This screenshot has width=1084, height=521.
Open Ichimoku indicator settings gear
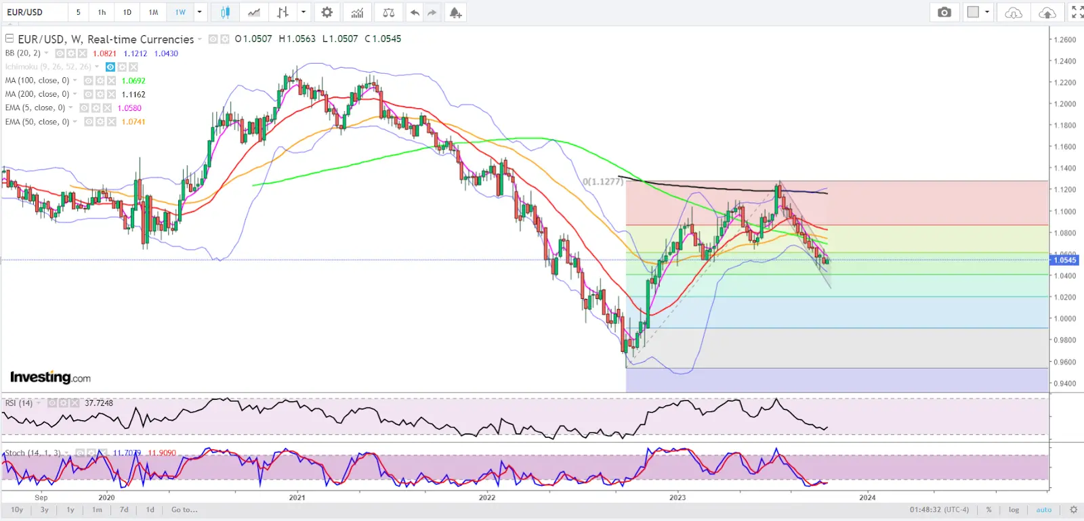(122, 67)
